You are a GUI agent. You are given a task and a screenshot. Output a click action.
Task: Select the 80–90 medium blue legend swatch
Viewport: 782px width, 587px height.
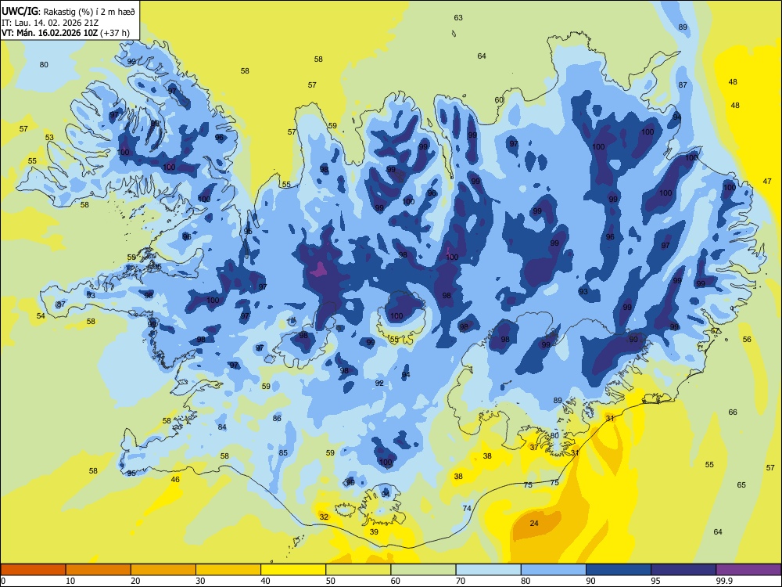pyautogui.click(x=554, y=570)
